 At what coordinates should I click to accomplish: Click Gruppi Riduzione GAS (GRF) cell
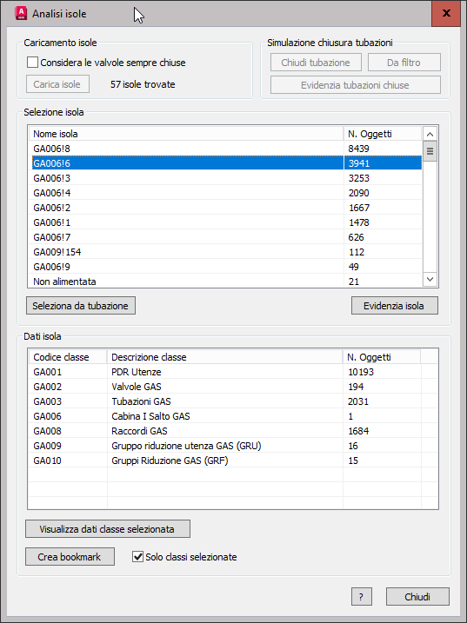point(224,461)
